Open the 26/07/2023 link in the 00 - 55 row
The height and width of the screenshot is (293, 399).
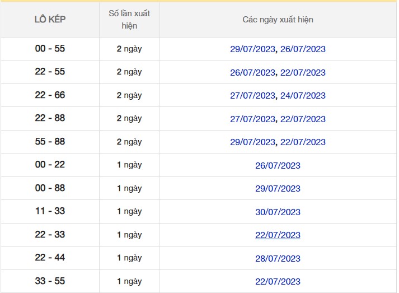(303, 49)
